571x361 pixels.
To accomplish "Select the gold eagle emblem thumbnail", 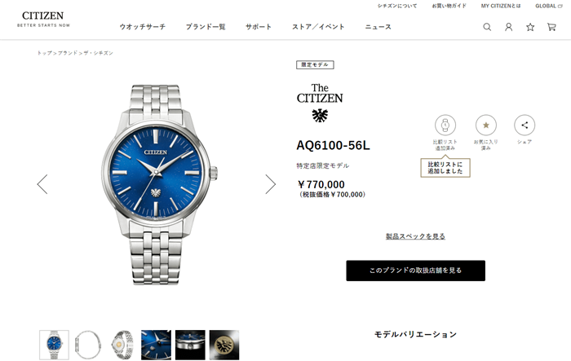I will [x=224, y=345].
